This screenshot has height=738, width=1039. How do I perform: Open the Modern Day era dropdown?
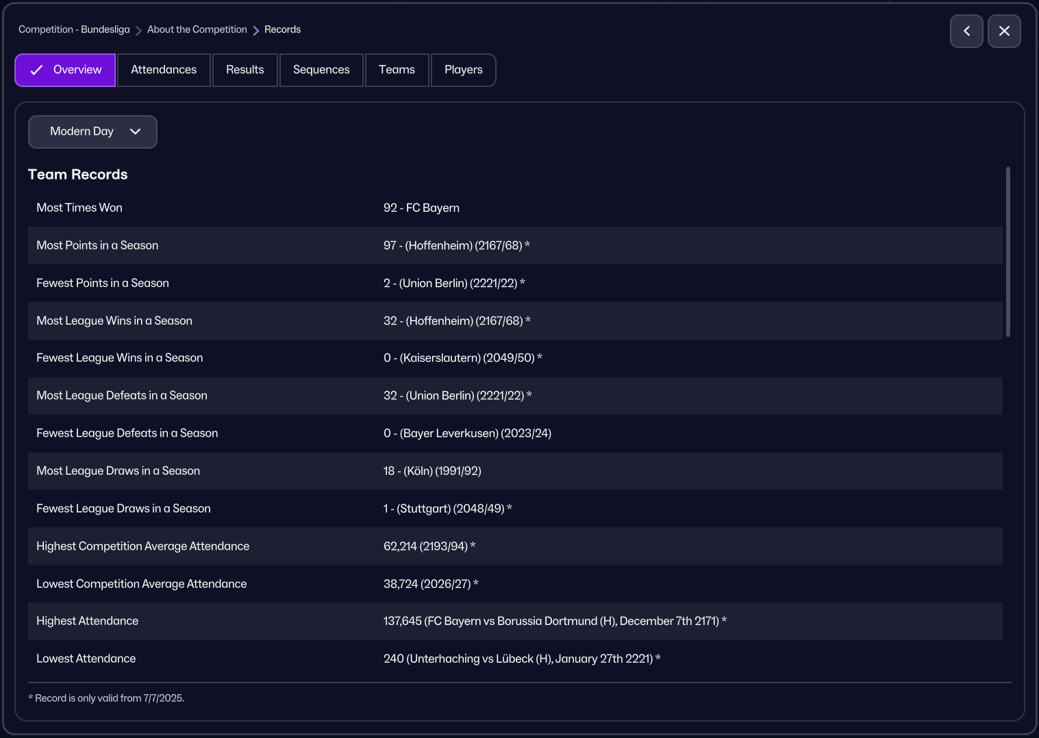[92, 132]
